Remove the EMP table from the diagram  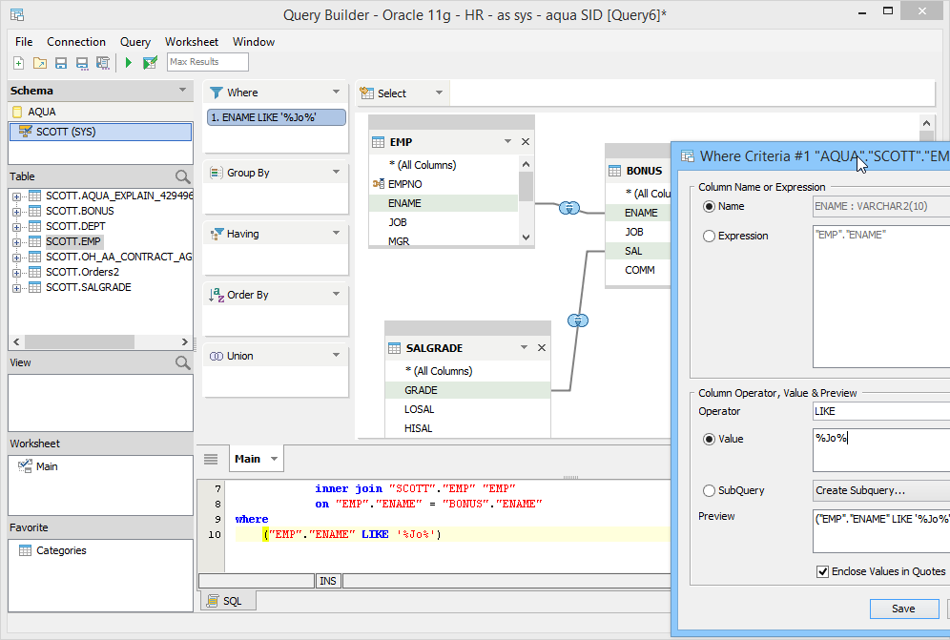click(x=526, y=142)
